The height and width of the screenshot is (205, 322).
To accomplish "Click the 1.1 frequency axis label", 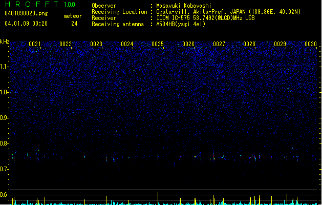I will coord(4,67).
